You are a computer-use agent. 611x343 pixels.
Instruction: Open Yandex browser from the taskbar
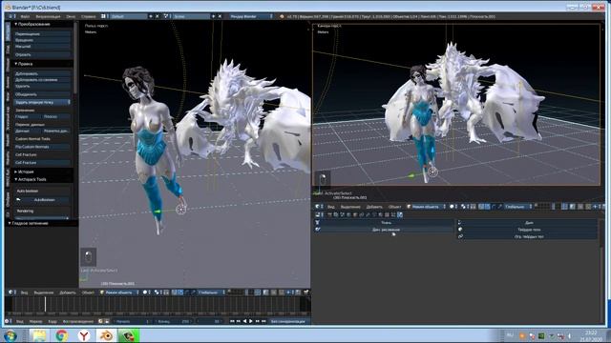pyautogui.click(x=84, y=335)
